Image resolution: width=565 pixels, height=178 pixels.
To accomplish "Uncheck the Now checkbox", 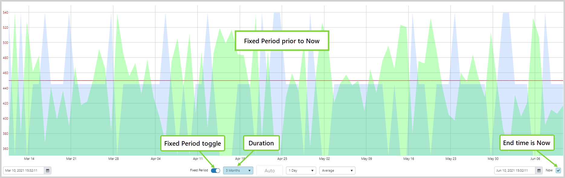I will point(558,170).
